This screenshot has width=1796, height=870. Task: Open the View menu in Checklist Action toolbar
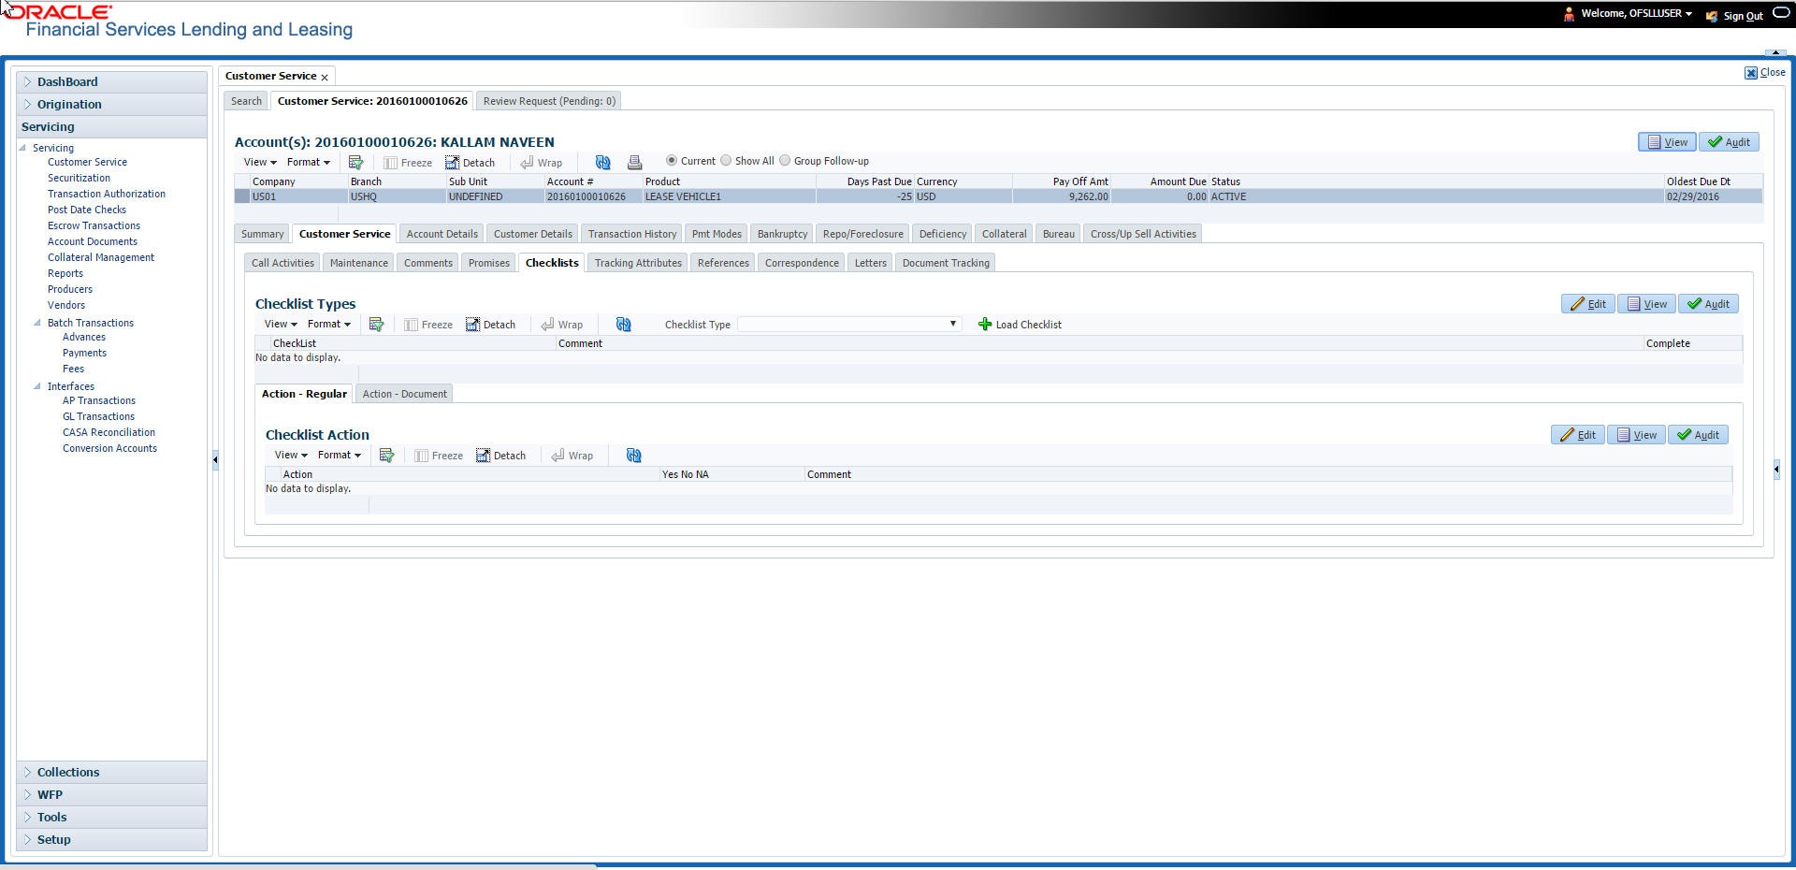[291, 455]
